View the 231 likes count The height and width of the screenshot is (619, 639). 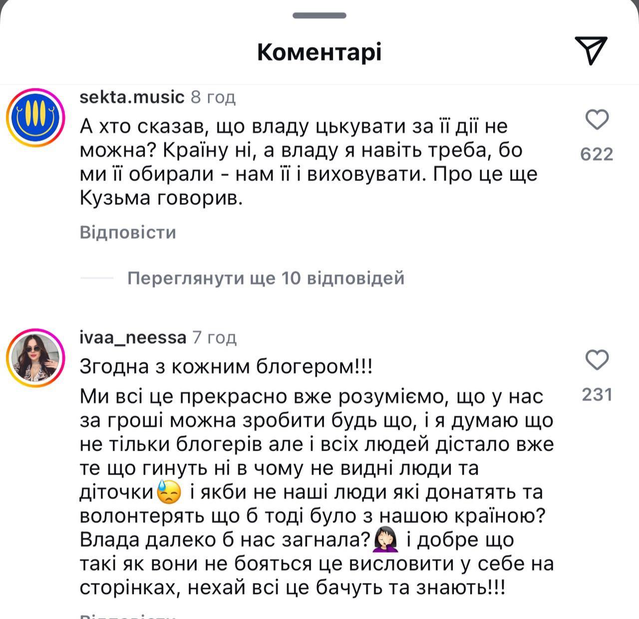(x=597, y=395)
